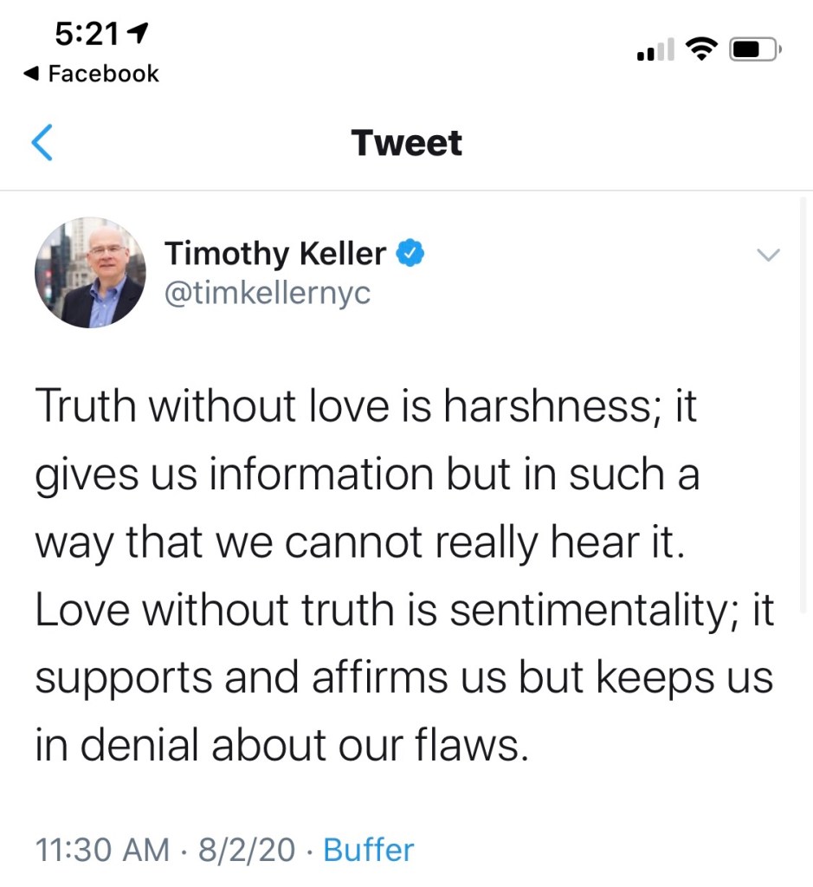The image size is (813, 887).
Task: Tap the battery indicator icon
Action: (x=755, y=50)
